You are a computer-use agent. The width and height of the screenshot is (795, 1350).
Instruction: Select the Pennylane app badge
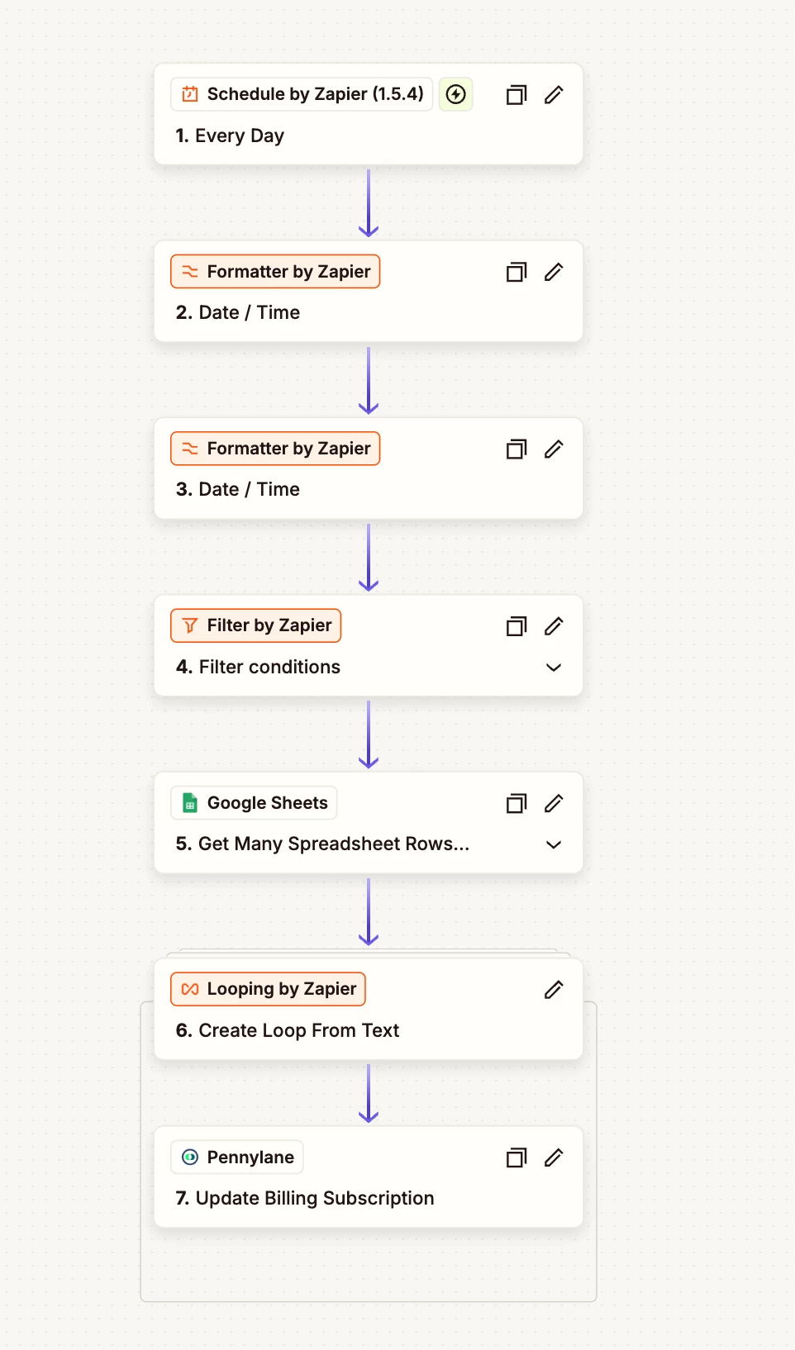click(237, 1157)
